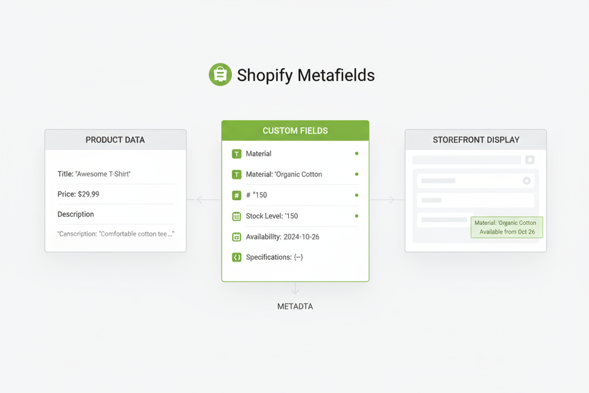
Task: Select the PRODUCT DATA panel header
Action: (x=115, y=139)
